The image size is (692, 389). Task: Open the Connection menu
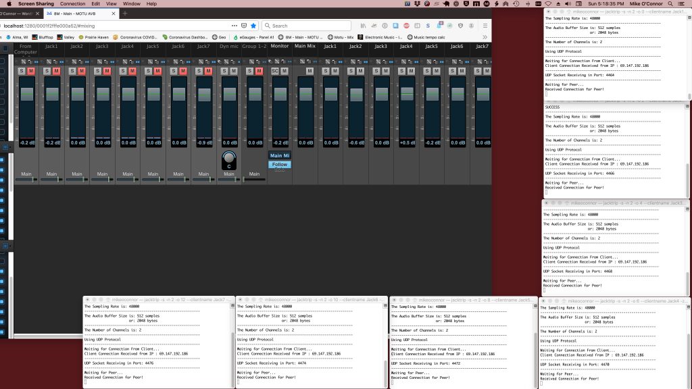click(x=73, y=3)
